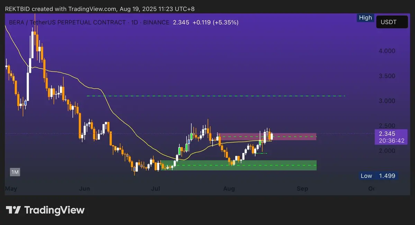Click the last price 2.345 in header
The width and height of the screenshot is (415, 225).
[x=181, y=22]
